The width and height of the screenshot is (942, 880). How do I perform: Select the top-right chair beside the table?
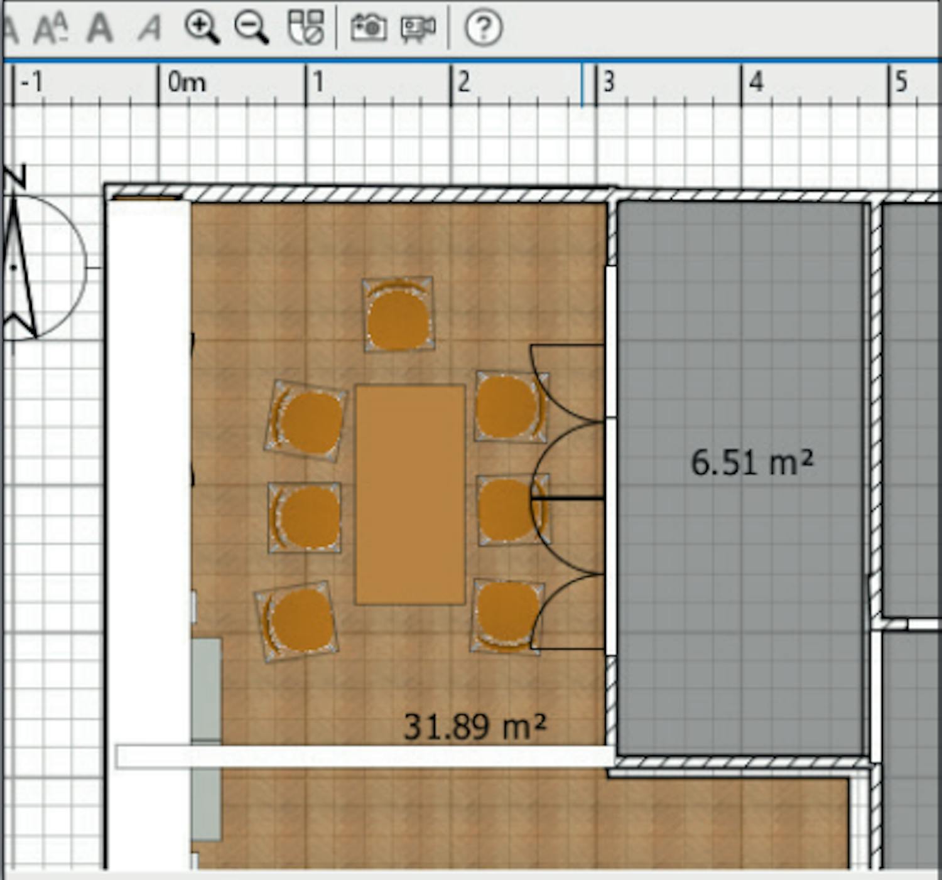coord(509,407)
